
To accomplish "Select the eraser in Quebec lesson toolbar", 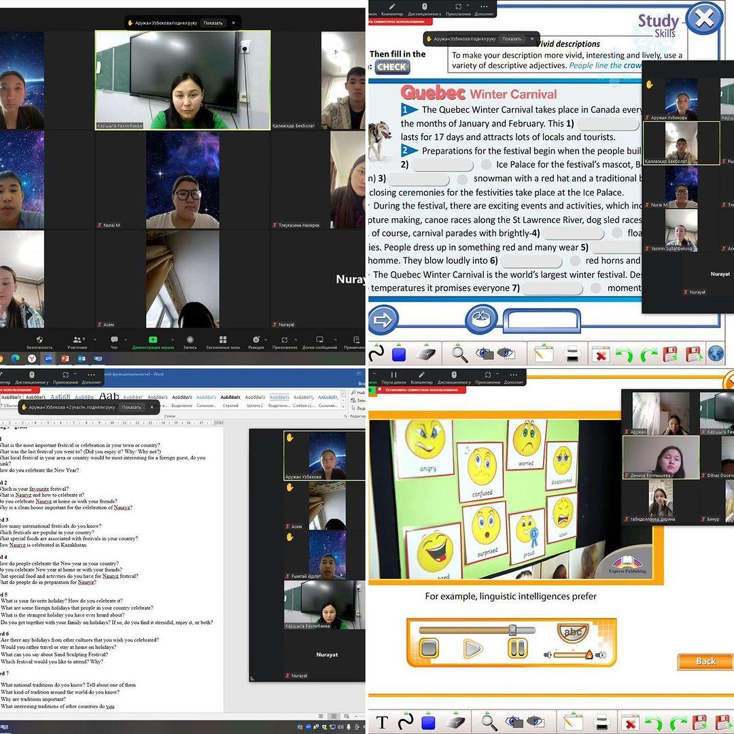I will pos(425,353).
